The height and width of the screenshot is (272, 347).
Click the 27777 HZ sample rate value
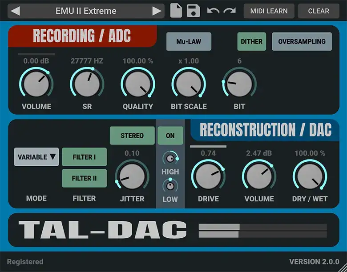coord(87,61)
